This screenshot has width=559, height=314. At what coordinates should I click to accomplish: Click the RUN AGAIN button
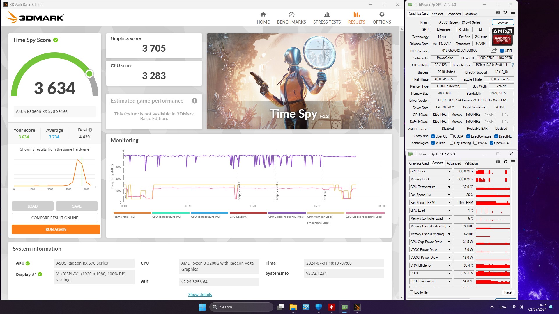click(x=56, y=229)
